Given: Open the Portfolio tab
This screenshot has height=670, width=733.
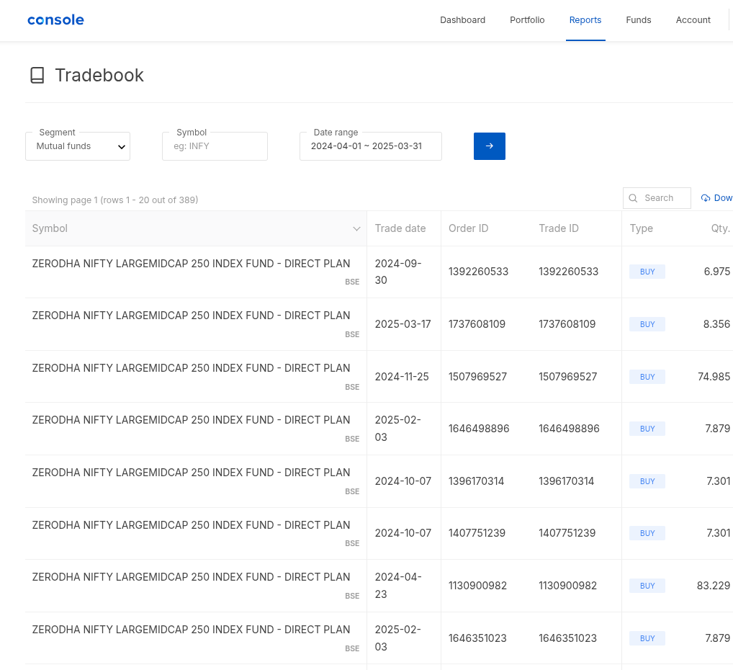Looking at the screenshot, I should [527, 20].
